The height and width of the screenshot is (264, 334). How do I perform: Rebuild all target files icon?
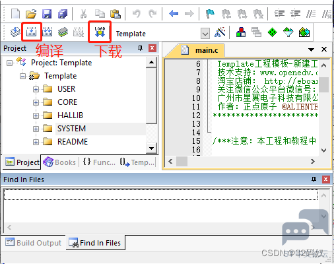(x=47, y=32)
